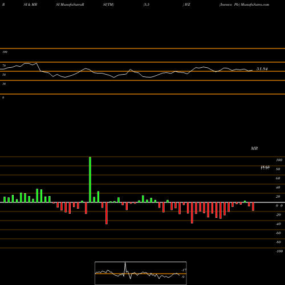
Task: Click the '(Invesco Plc) MunafaSutra.com' title text
Action: tap(244, 5)
